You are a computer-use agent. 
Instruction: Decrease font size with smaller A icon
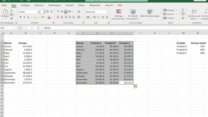pyautogui.click(x=52, y=12)
